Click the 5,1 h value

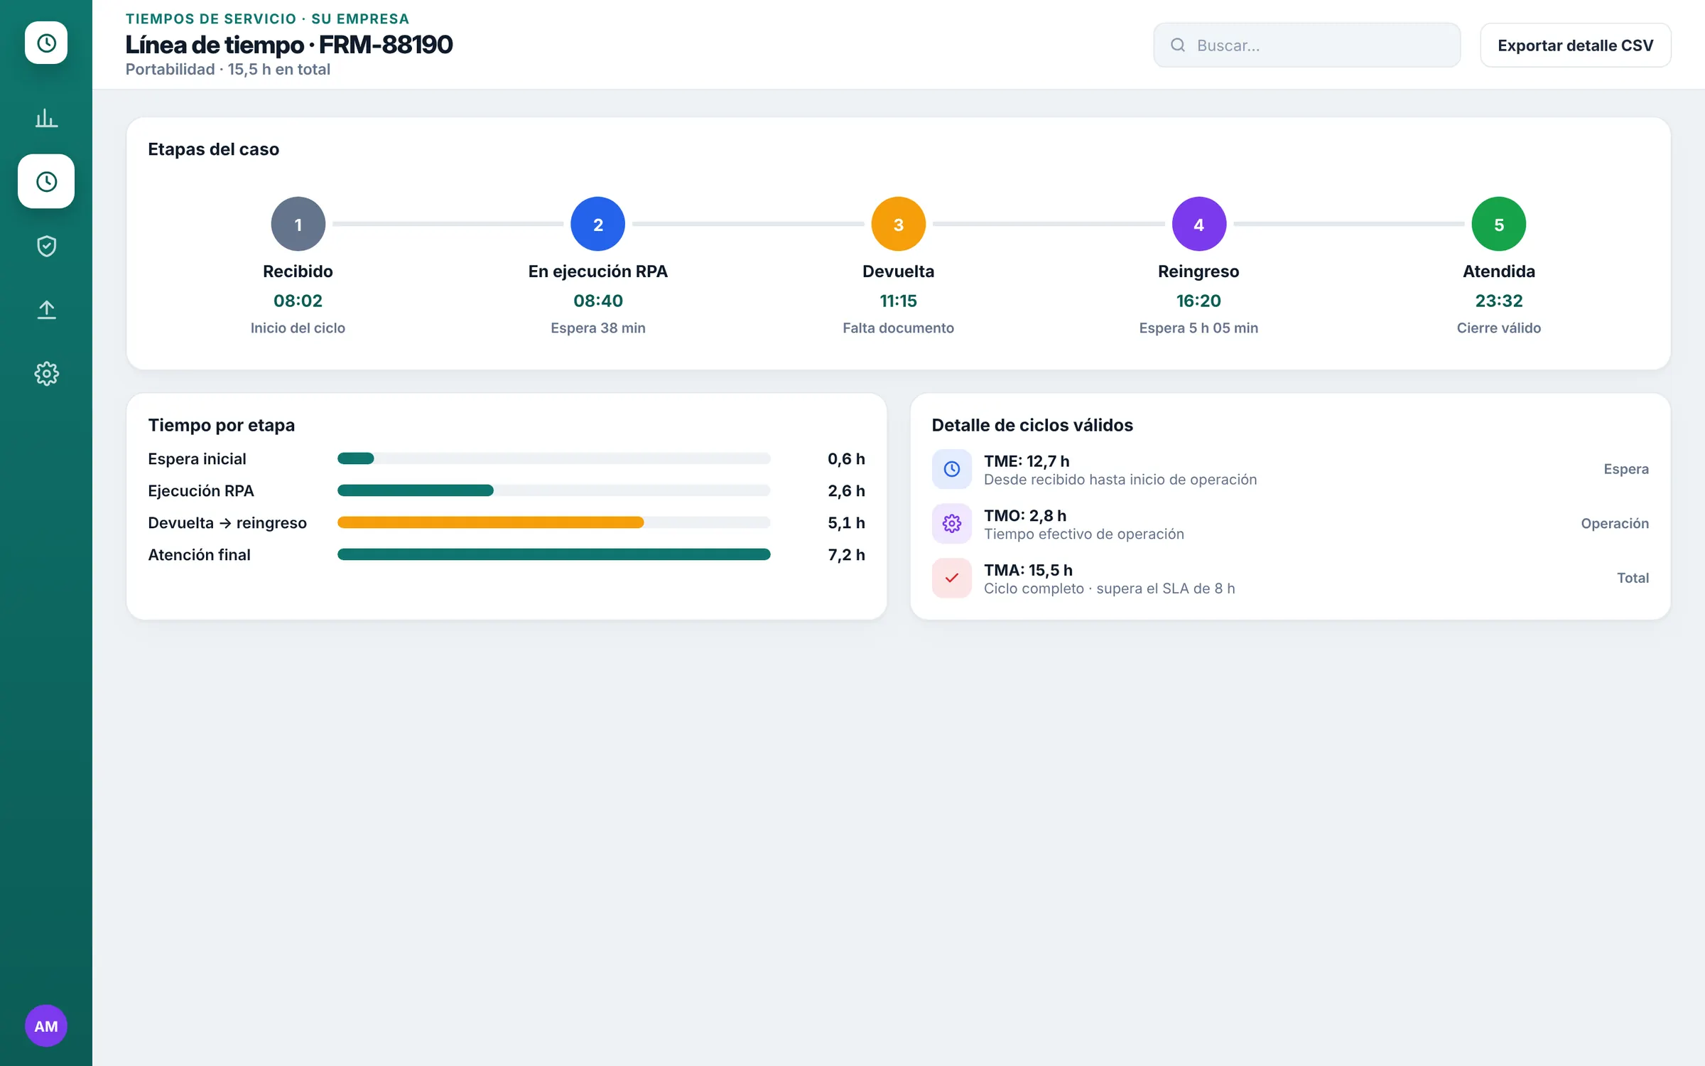[847, 522]
